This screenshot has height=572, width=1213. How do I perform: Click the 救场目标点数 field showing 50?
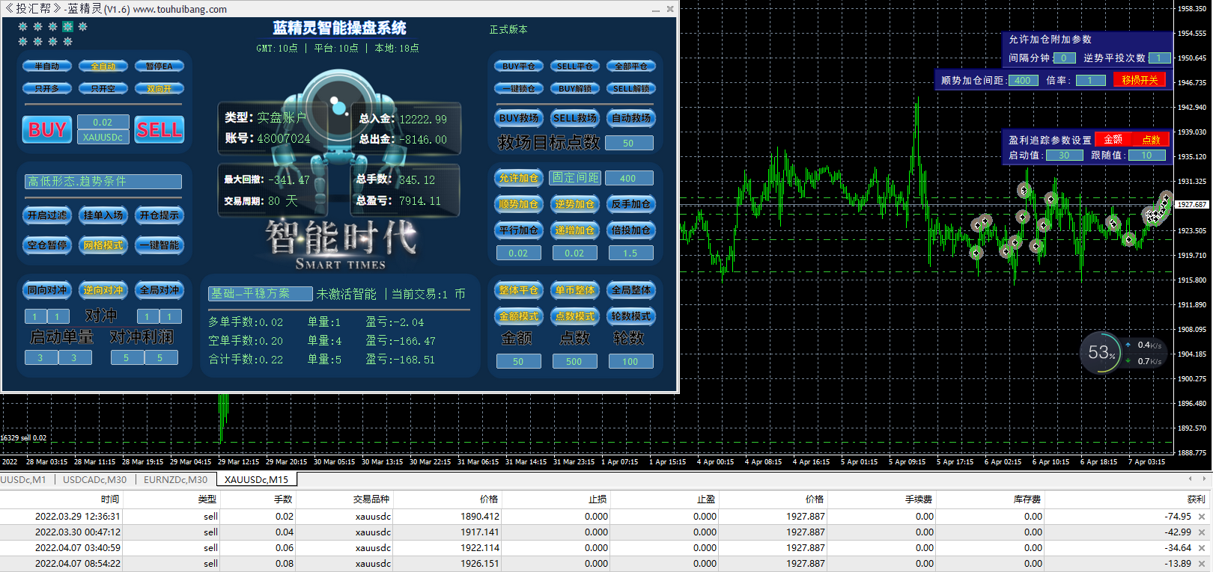pyautogui.click(x=628, y=143)
